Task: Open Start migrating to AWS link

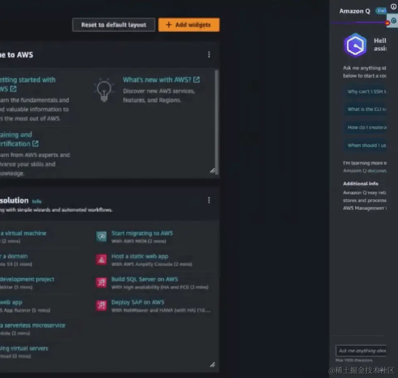Action: [142, 233]
